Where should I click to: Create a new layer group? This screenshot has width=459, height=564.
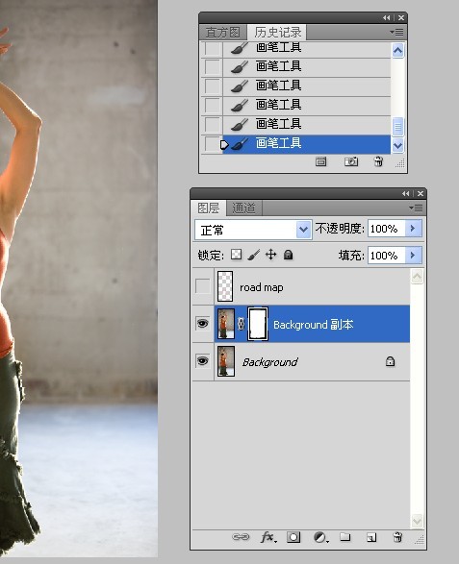point(345,537)
